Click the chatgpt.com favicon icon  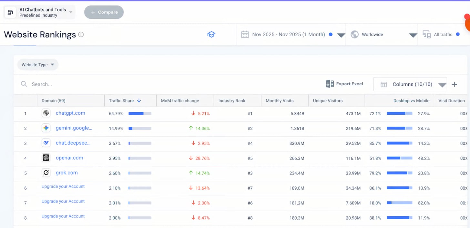pos(46,113)
